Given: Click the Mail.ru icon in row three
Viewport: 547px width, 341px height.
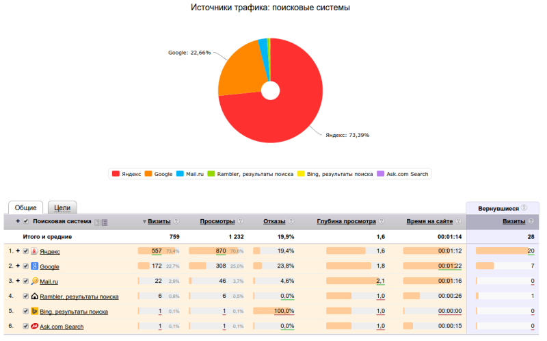Looking at the screenshot, I should tap(34, 281).
